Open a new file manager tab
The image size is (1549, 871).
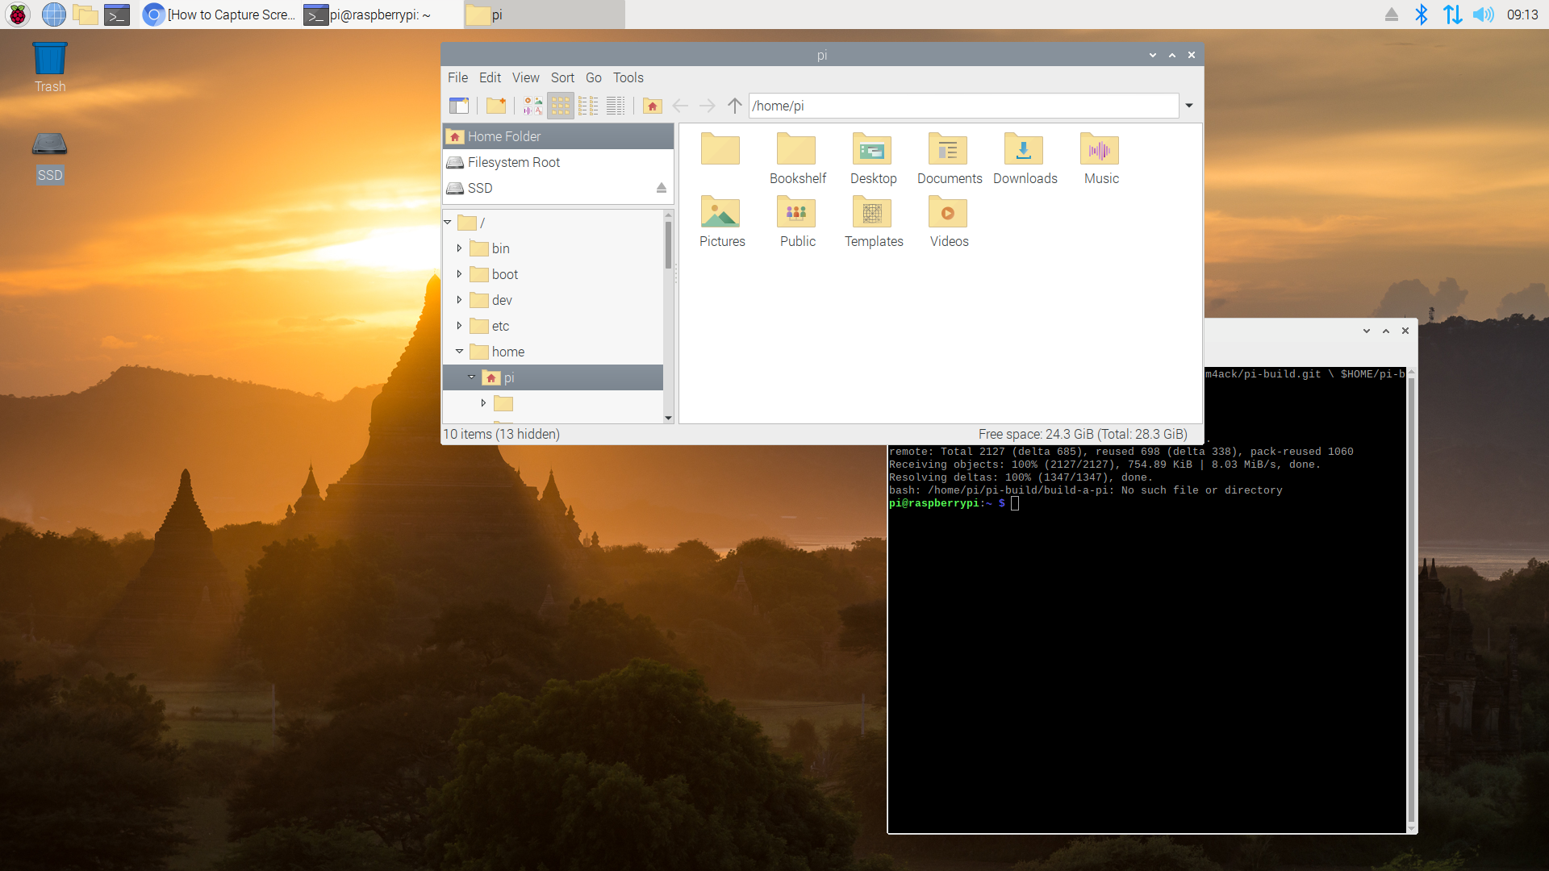pyautogui.click(x=460, y=106)
